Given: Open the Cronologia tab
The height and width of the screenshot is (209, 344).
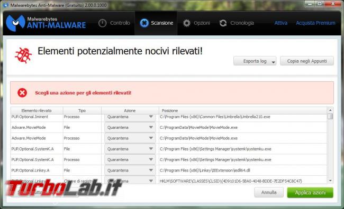Looking at the screenshot, I should pos(237,23).
